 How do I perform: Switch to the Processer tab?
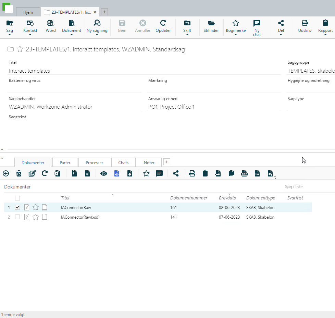point(94,162)
